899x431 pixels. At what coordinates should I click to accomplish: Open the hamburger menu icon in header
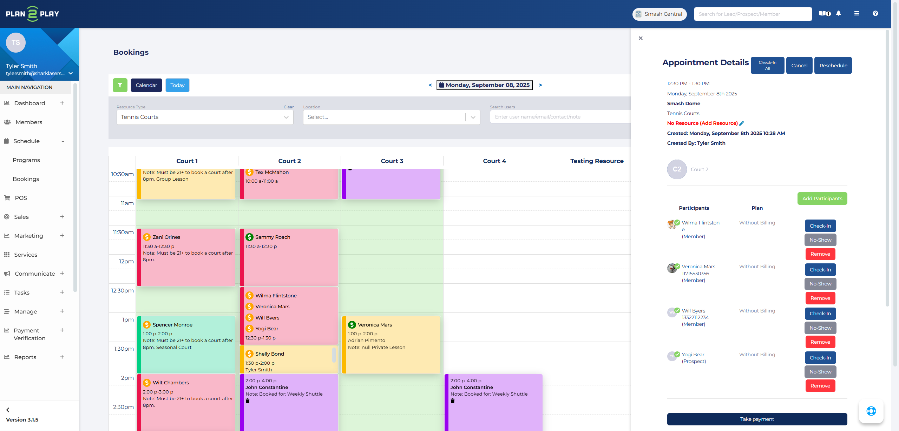[857, 14]
